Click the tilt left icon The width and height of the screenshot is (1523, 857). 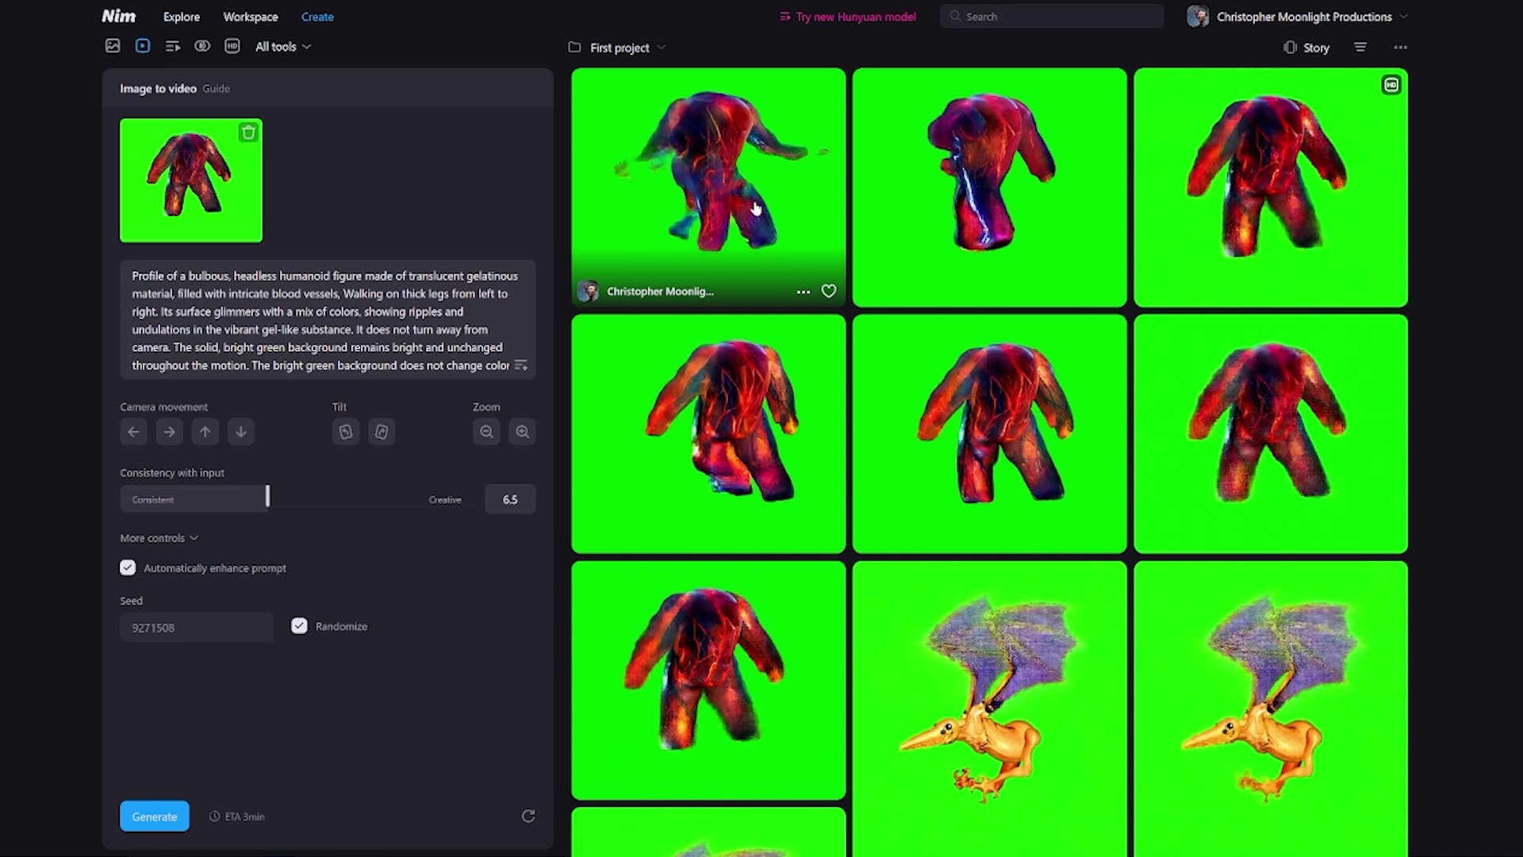coord(345,432)
